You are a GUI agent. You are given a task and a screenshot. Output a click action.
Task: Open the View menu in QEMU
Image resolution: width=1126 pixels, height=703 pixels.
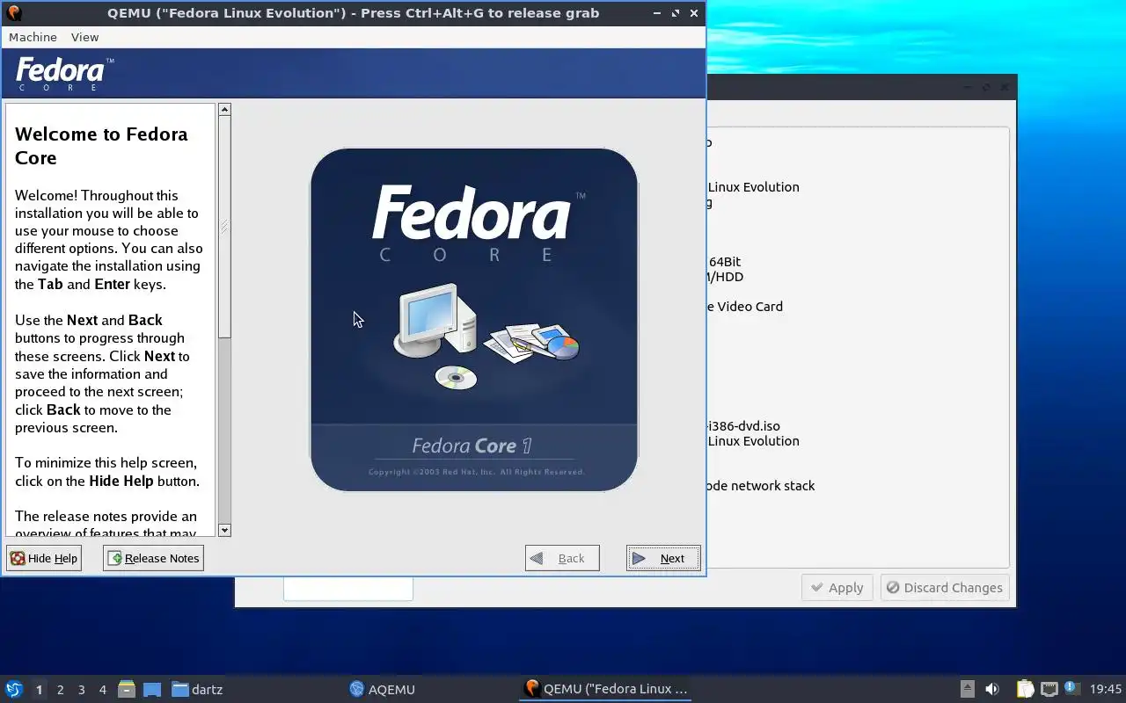pyautogui.click(x=84, y=37)
